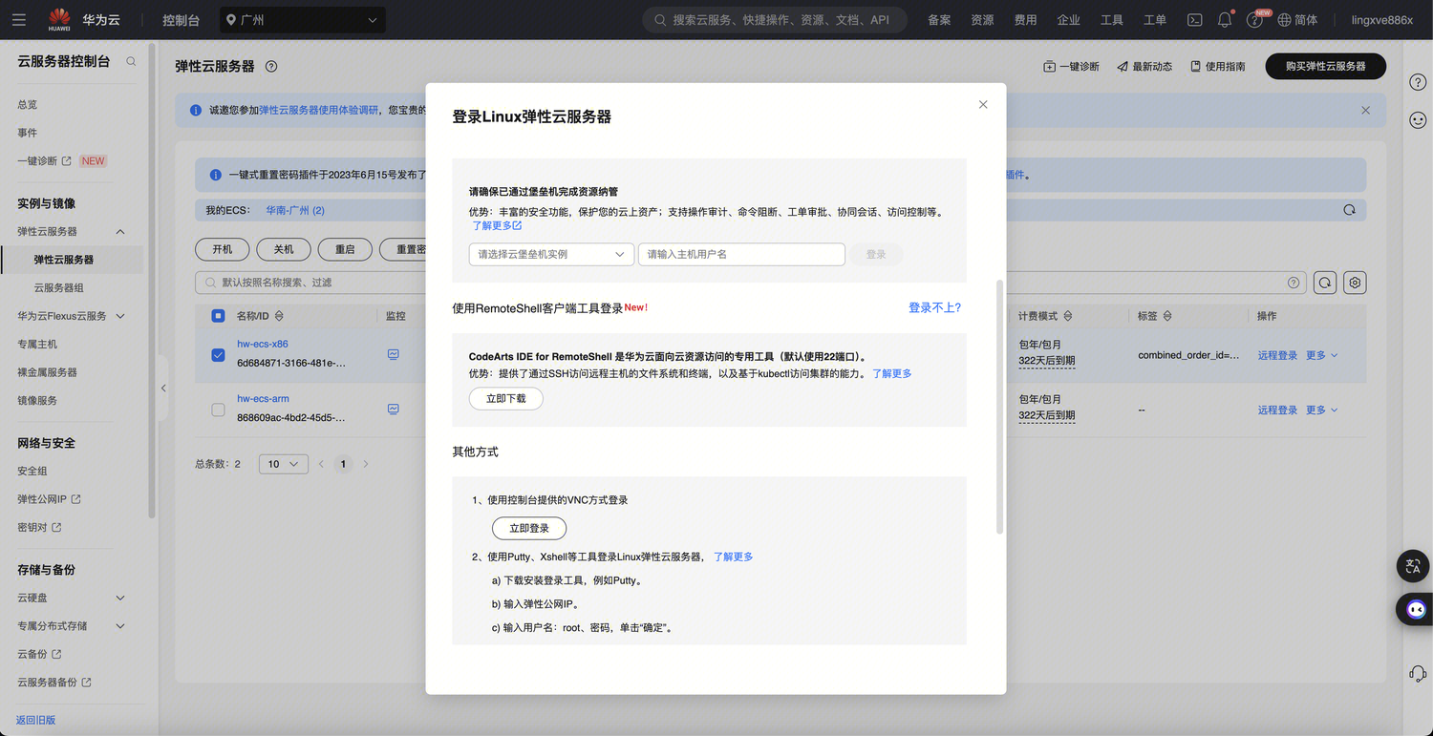Screen dimensions: 1433x736
Task: Open 最新动态 in the page header
Action: click(x=1144, y=66)
